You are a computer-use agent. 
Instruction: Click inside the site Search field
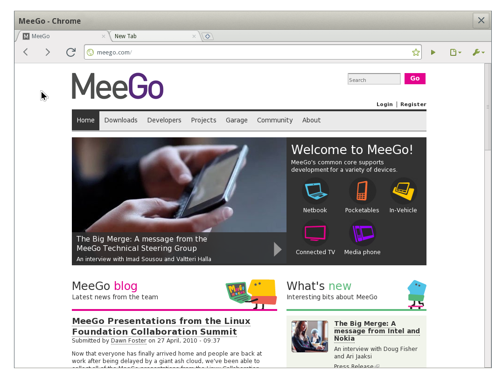[x=374, y=79]
